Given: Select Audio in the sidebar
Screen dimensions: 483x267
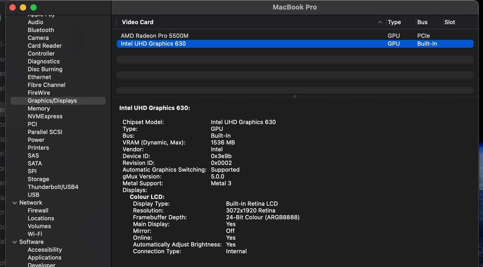Looking at the screenshot, I should pos(35,22).
